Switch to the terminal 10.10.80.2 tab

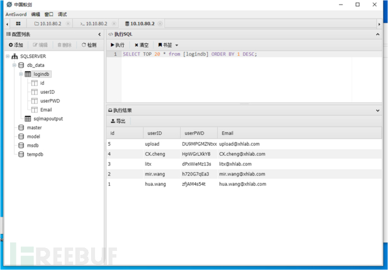[x=93, y=24]
